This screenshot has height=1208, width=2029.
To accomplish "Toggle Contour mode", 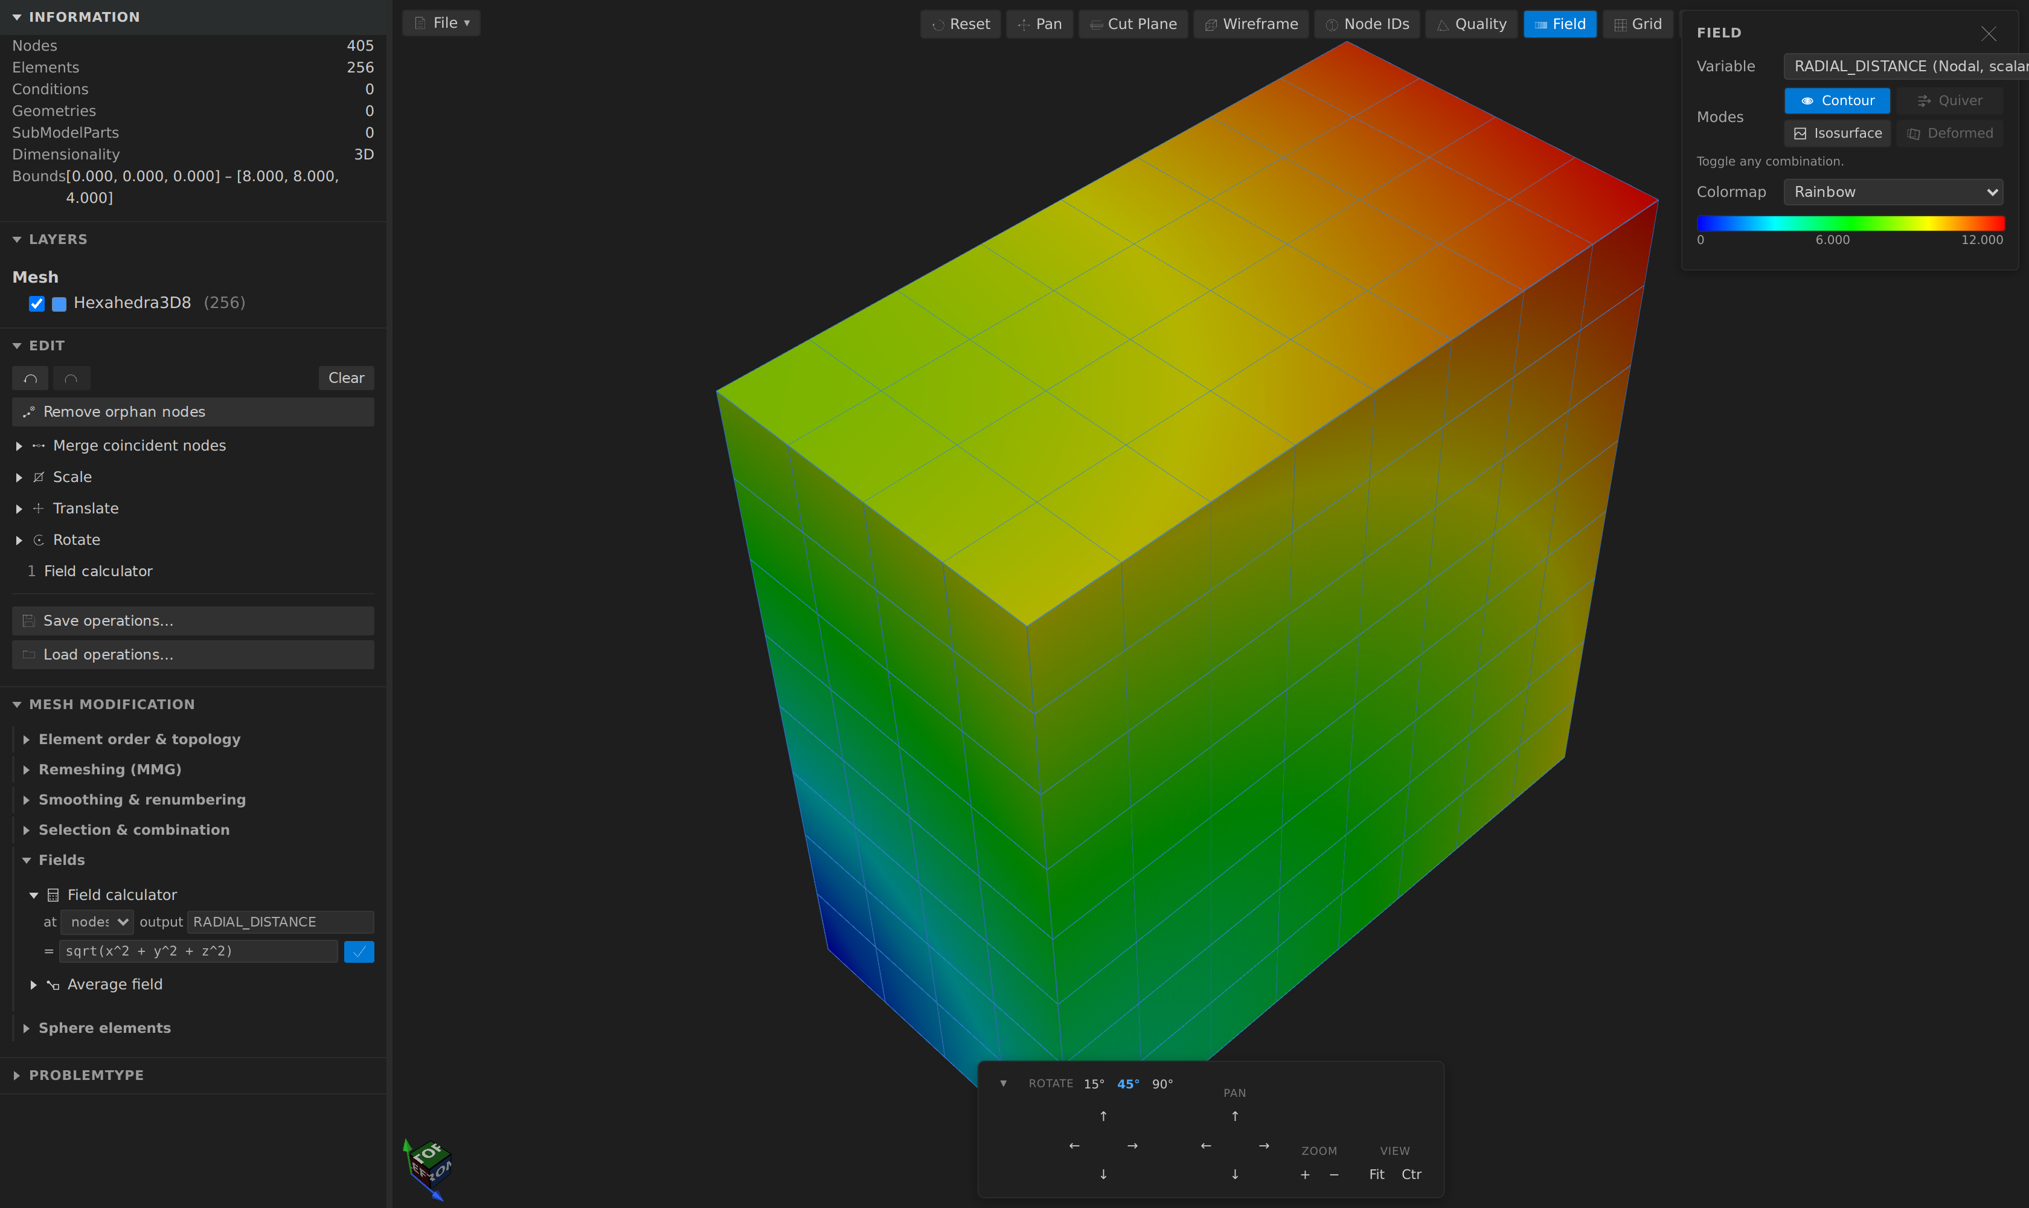I will (x=1837, y=100).
